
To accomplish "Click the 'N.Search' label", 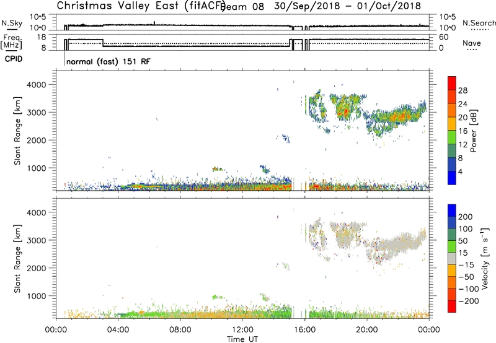I will coord(479,23).
